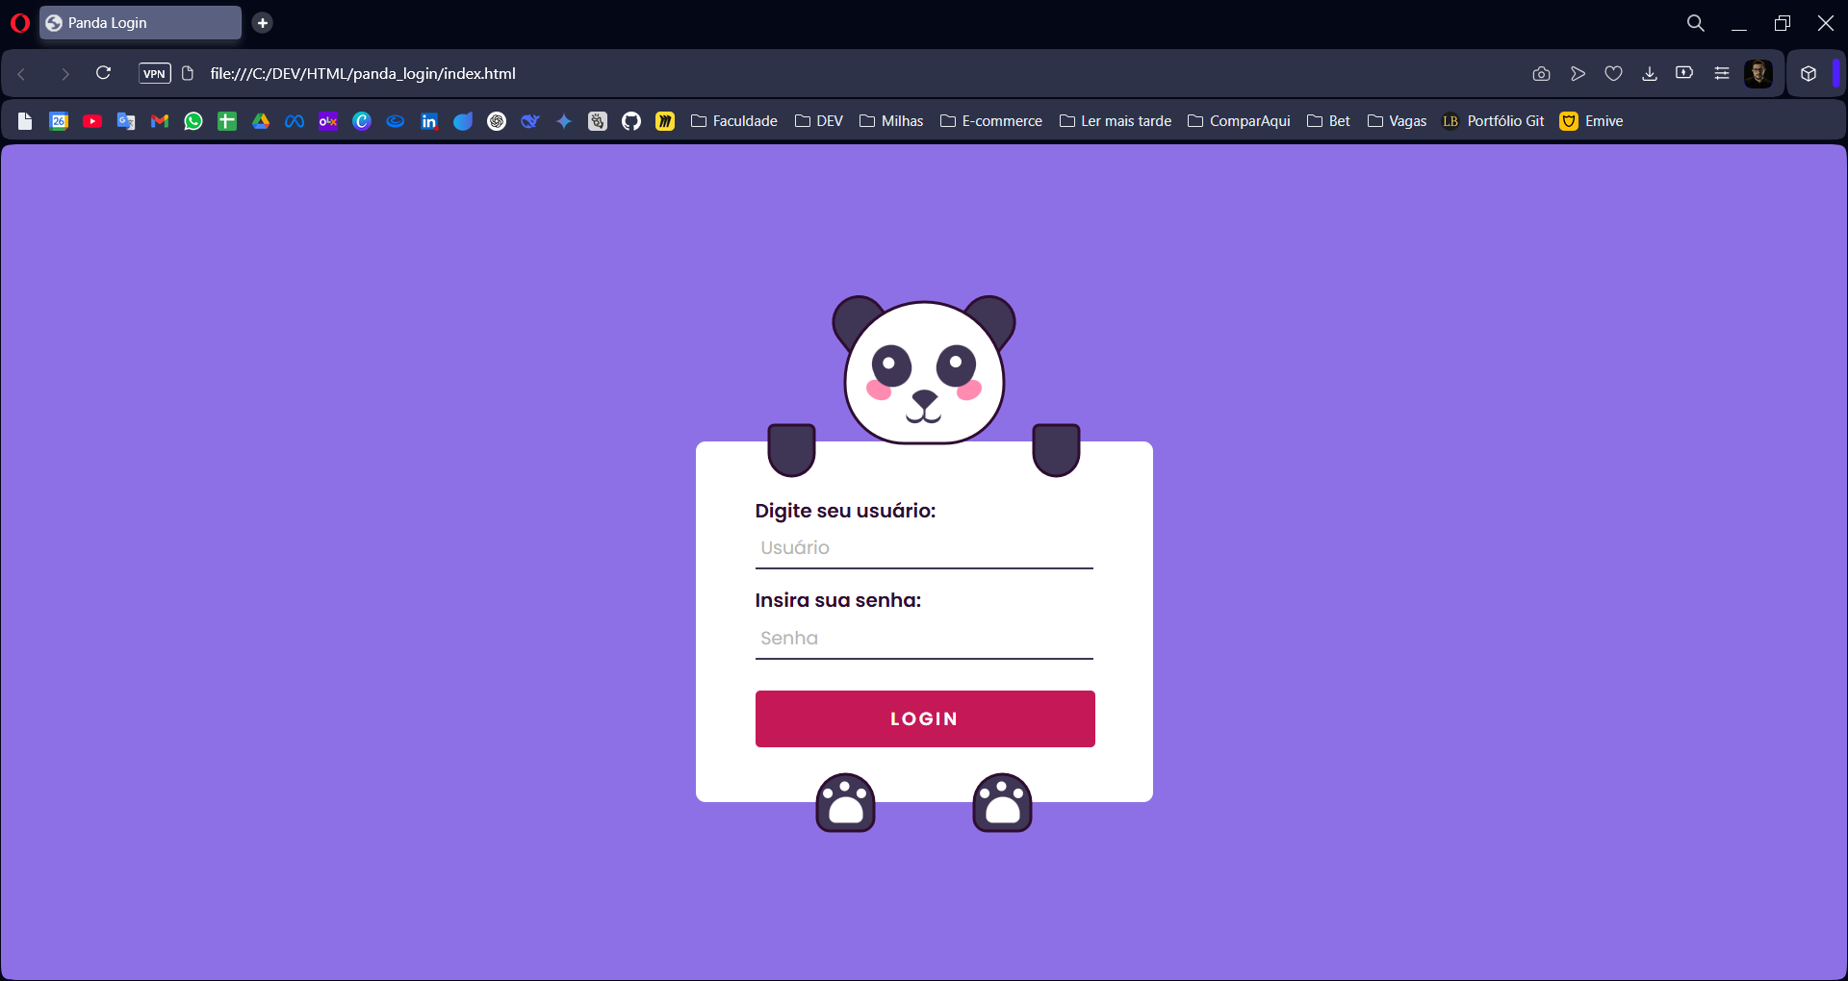Image resolution: width=1848 pixels, height=981 pixels.
Task: Open a new tab
Action: point(263,23)
